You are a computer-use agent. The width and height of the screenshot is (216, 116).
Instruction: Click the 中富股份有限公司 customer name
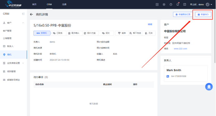pos(175,31)
